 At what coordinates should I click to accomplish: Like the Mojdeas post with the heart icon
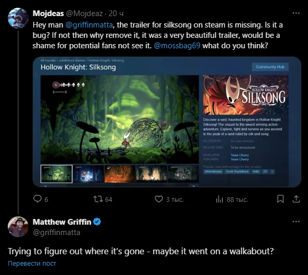tap(159, 199)
